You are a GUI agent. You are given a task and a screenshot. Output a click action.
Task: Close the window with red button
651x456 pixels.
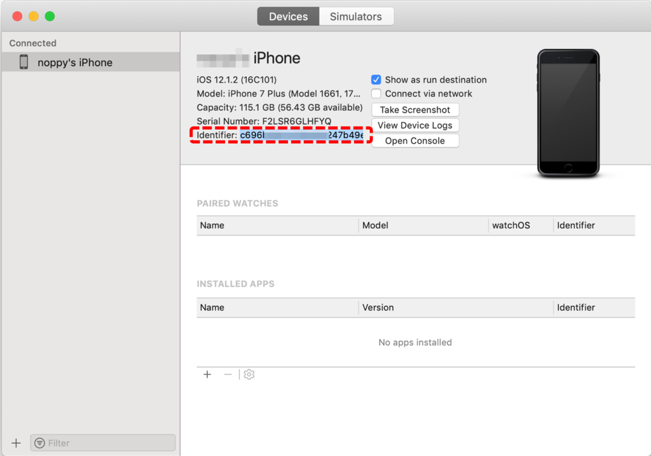(17, 16)
